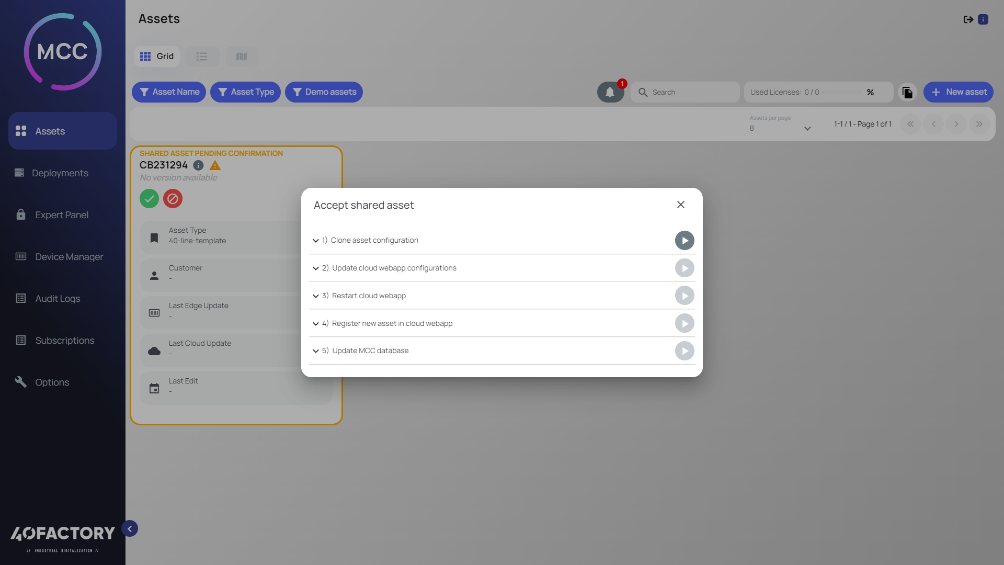Collapse the sidebar with chevron button
1004x565 pixels.
click(130, 528)
